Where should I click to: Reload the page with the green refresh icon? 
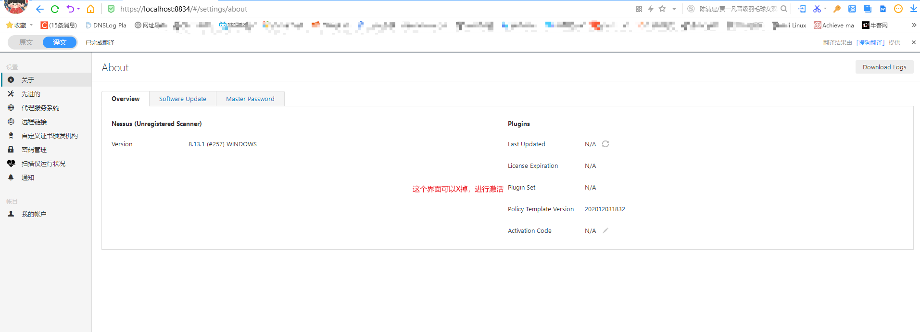coord(55,9)
